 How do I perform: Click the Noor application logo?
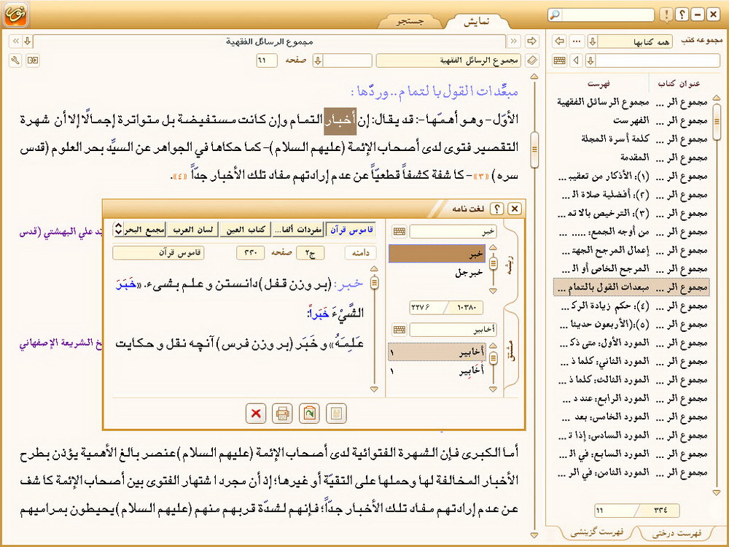coord(16,15)
